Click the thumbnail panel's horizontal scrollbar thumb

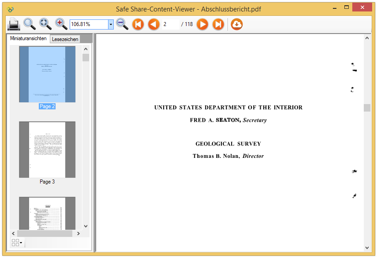pos(45,233)
